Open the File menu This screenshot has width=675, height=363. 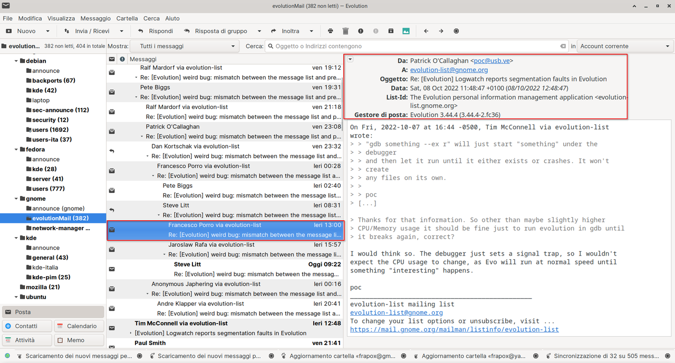tap(7, 18)
